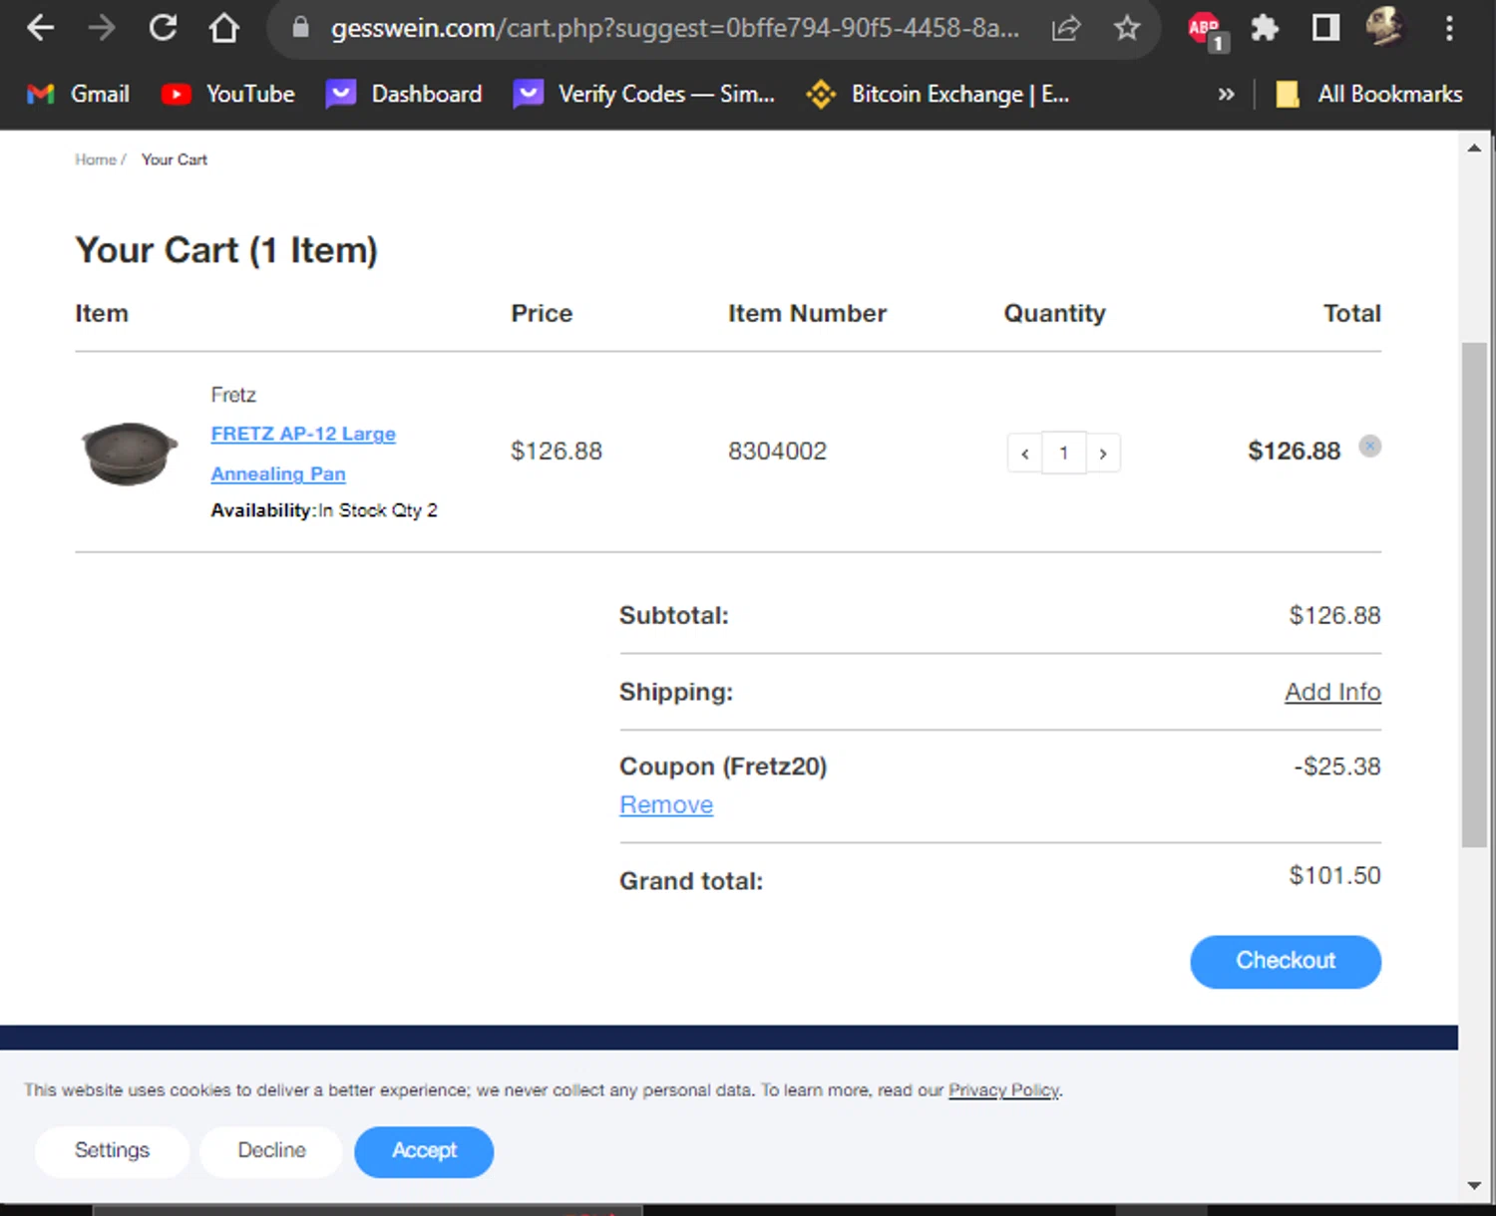
Task: Open the Dashboard bookmark
Action: pos(404,94)
